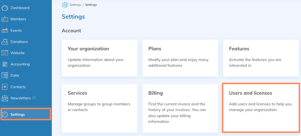Select the Events ticket icon

5,30
